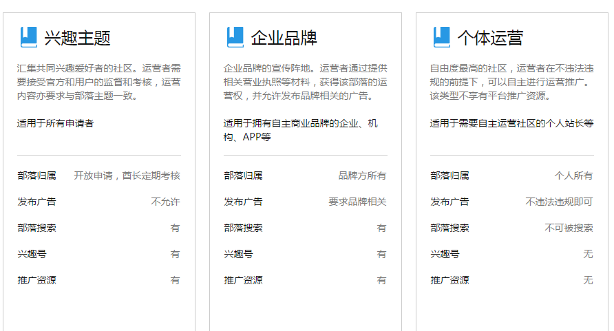The image size is (614, 331).
Task: Click the book icon beside 兴趣主题
Action: point(29,37)
